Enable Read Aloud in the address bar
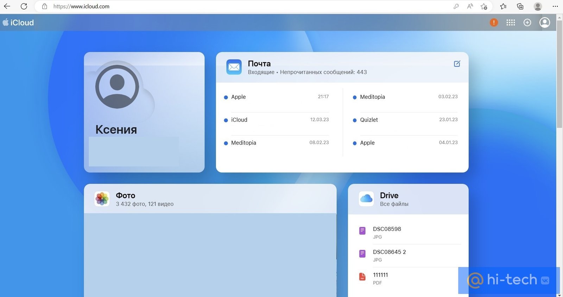Screen dimensions: 563x297 pos(470,6)
